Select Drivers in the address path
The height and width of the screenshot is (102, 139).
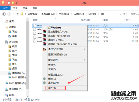pyautogui.click(x=92, y=14)
